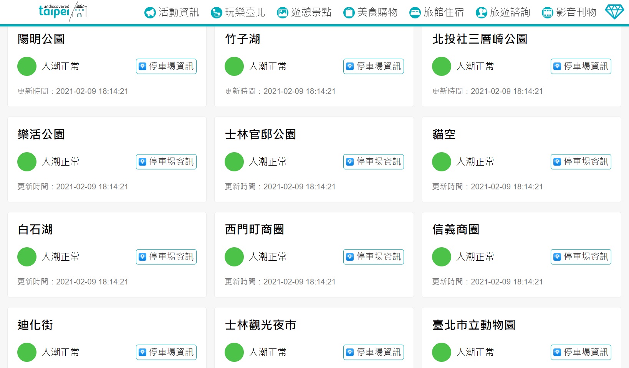
Task: Click the green status dot for 西門町商圈
Action: pos(234,257)
